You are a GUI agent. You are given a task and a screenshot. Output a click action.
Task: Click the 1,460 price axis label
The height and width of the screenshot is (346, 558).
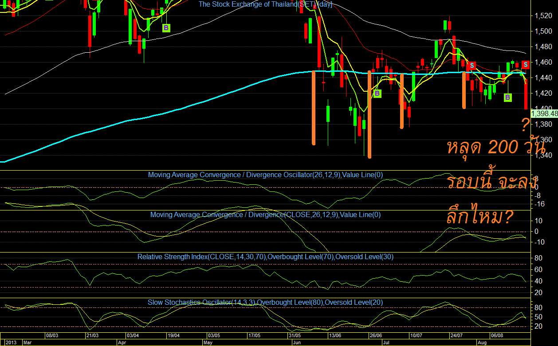click(542, 62)
